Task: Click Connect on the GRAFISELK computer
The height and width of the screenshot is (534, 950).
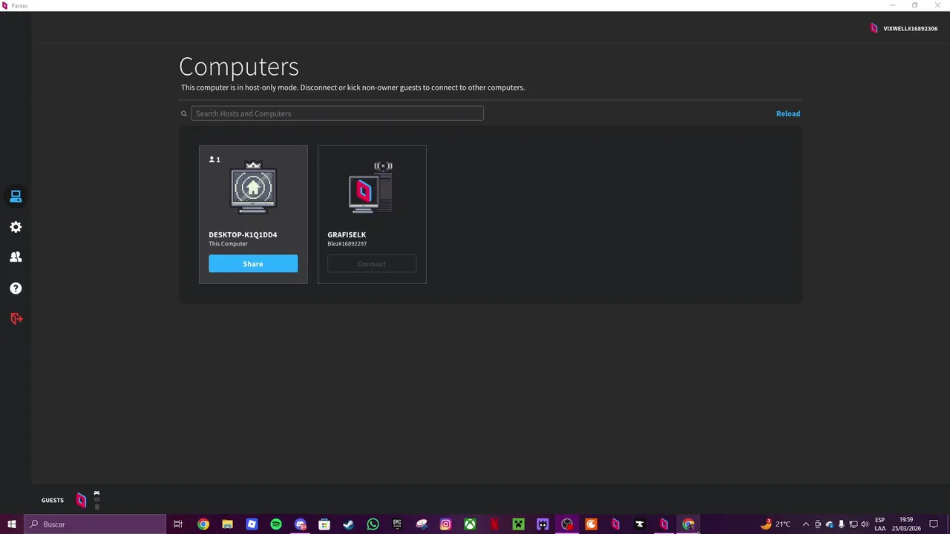Action: pyautogui.click(x=372, y=264)
